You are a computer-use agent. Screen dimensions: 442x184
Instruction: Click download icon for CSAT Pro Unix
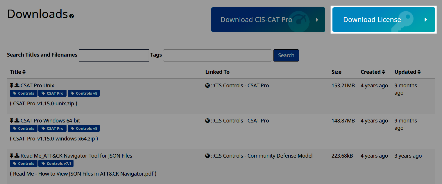[x=17, y=85]
